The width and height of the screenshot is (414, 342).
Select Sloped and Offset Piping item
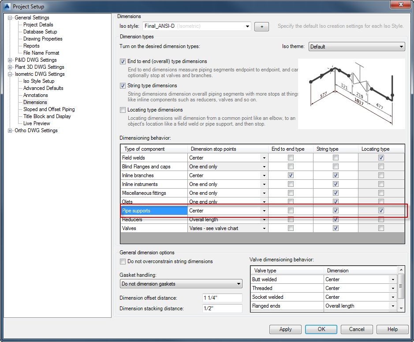pyautogui.click(x=49, y=109)
